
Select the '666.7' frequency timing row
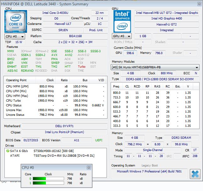155,102
